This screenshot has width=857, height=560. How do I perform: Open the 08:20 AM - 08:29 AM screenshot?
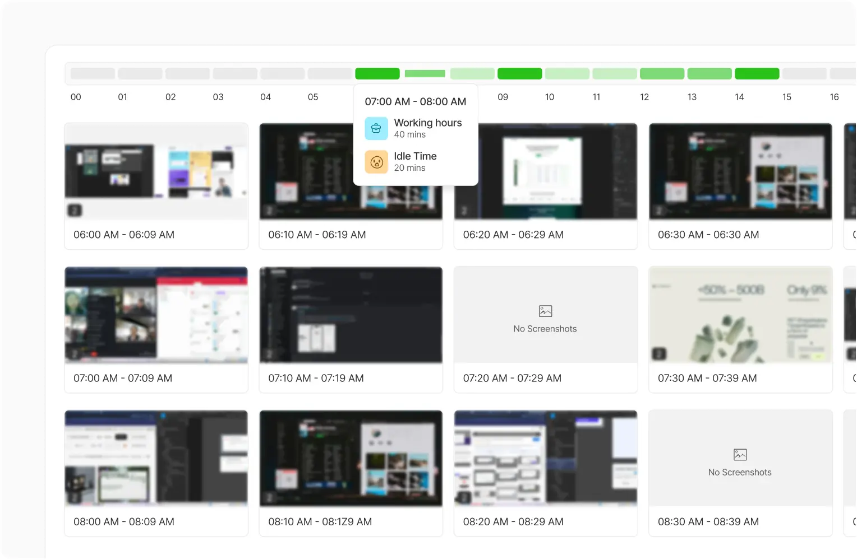(x=546, y=458)
